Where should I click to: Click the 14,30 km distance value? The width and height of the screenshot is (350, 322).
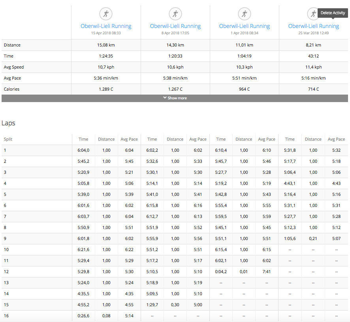pos(175,45)
